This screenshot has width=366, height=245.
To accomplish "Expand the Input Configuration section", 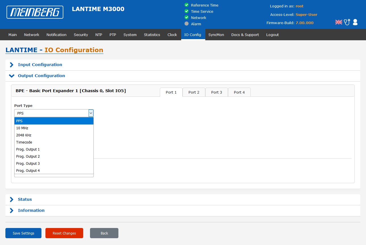I will [12, 65].
